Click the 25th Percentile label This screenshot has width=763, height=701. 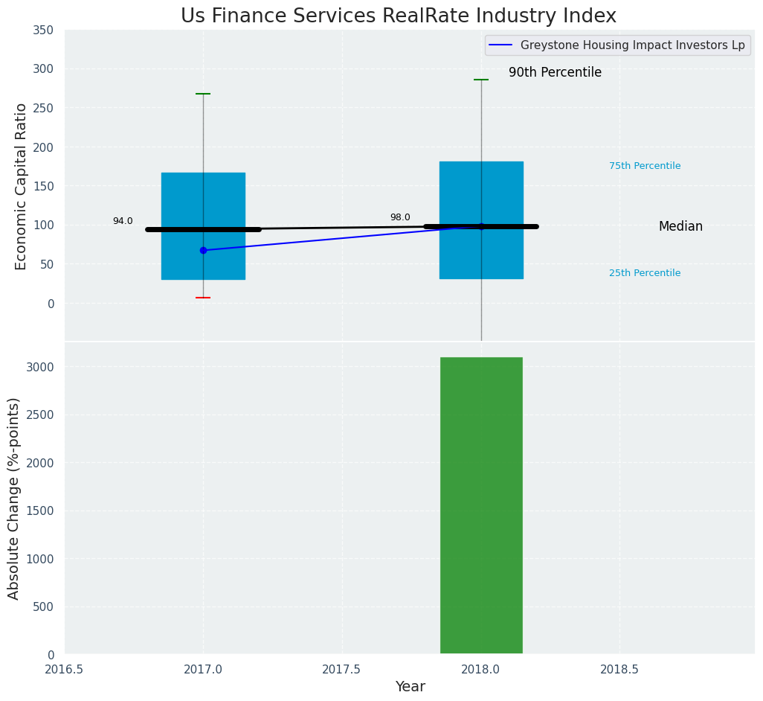coord(645,273)
